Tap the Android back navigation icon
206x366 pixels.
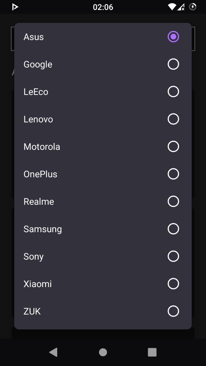54,352
